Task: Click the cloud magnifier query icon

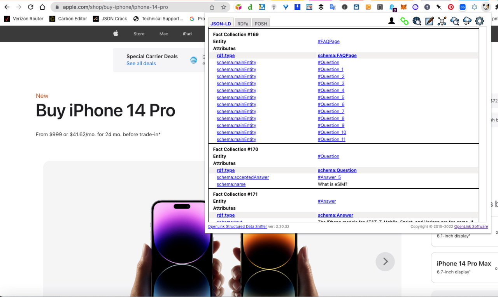Action: (x=454, y=21)
